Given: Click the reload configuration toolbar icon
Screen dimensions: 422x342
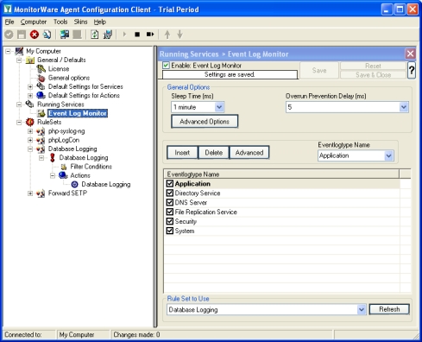Looking at the screenshot, I should coord(94,35).
